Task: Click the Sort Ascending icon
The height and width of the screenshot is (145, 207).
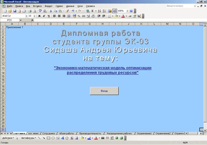Action: pyautogui.click(x=100, y=11)
